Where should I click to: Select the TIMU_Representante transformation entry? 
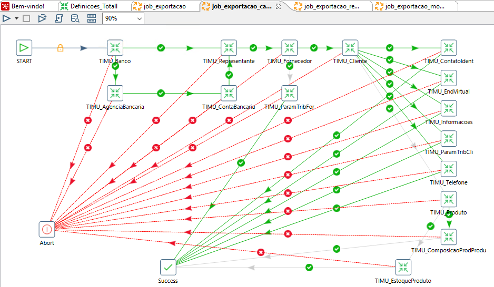tap(229, 48)
